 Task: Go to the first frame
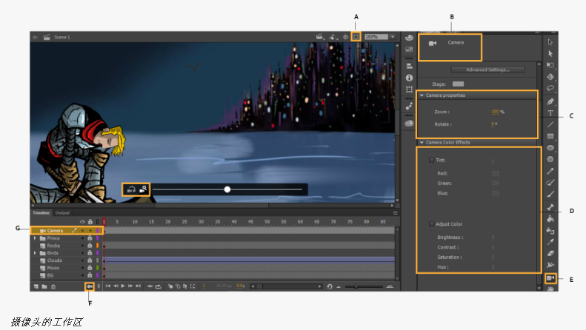coord(108,286)
